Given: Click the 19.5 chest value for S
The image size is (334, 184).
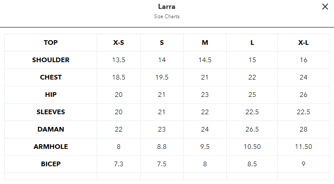Looking at the screenshot, I should (x=162, y=77).
